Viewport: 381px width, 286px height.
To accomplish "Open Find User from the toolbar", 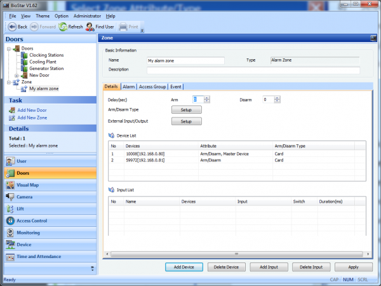I will coord(91,27).
